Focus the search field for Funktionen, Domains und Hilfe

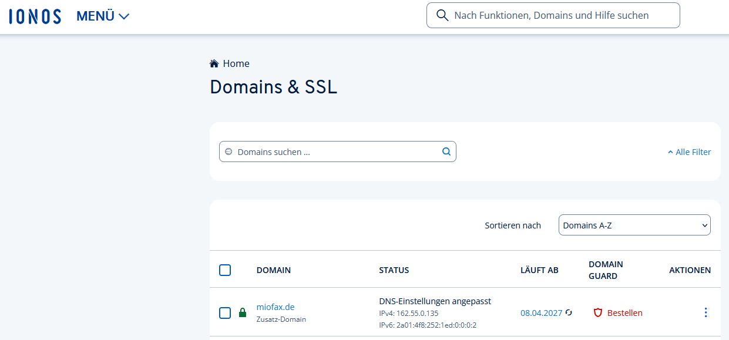pos(558,15)
